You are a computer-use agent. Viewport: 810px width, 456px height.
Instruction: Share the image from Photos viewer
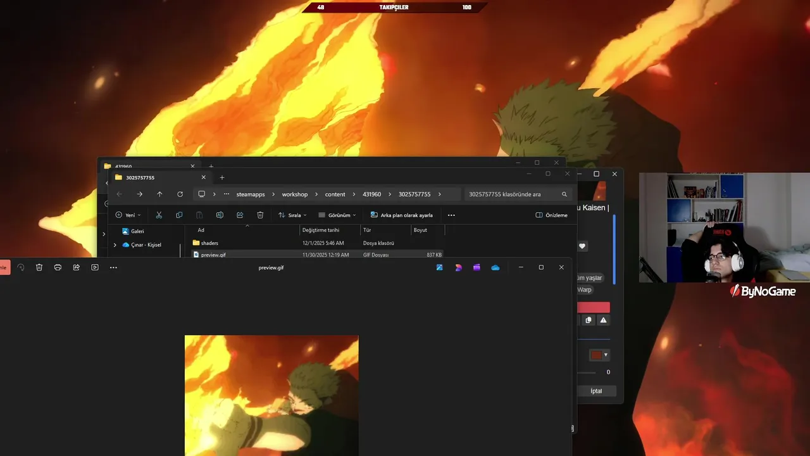click(76, 267)
